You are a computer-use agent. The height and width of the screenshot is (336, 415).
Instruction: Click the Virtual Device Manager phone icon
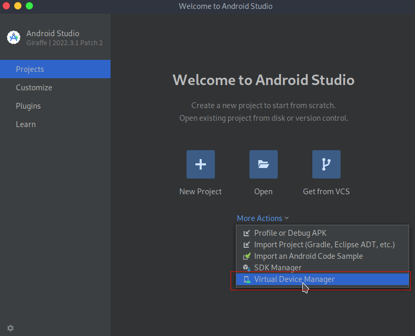tap(247, 279)
